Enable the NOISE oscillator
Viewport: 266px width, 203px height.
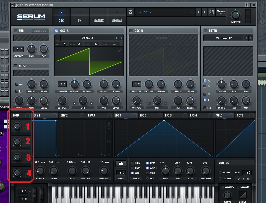coord(16,66)
